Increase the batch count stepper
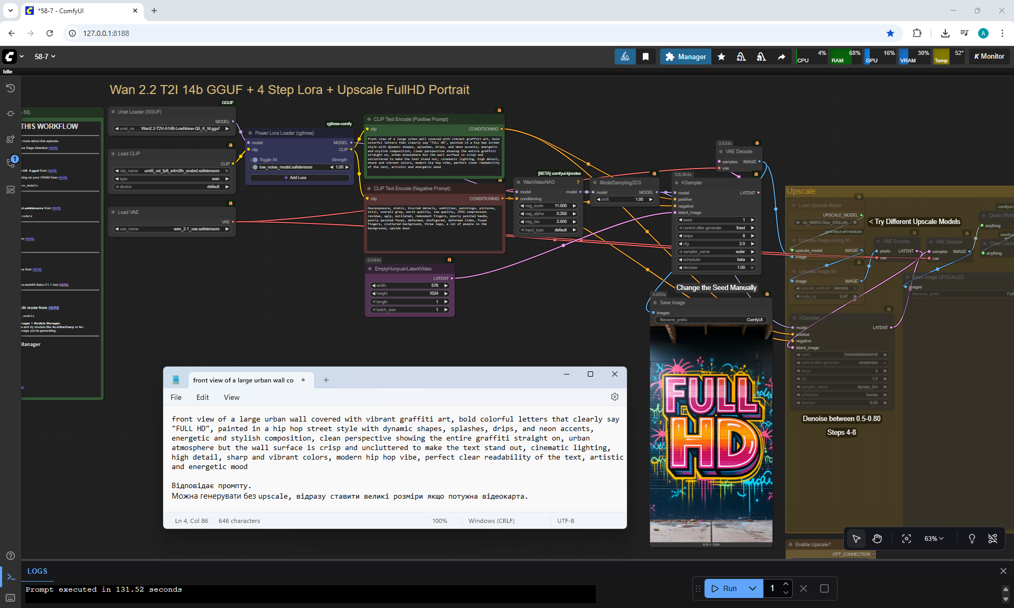Viewport: 1014px width, 608px height. (x=786, y=584)
